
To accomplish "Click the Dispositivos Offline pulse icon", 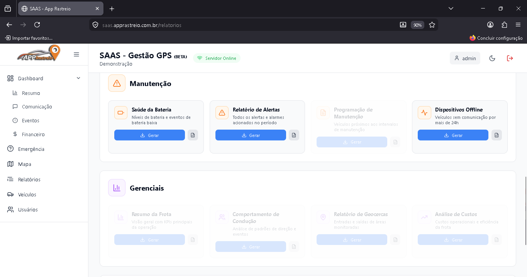I will tap(424, 113).
